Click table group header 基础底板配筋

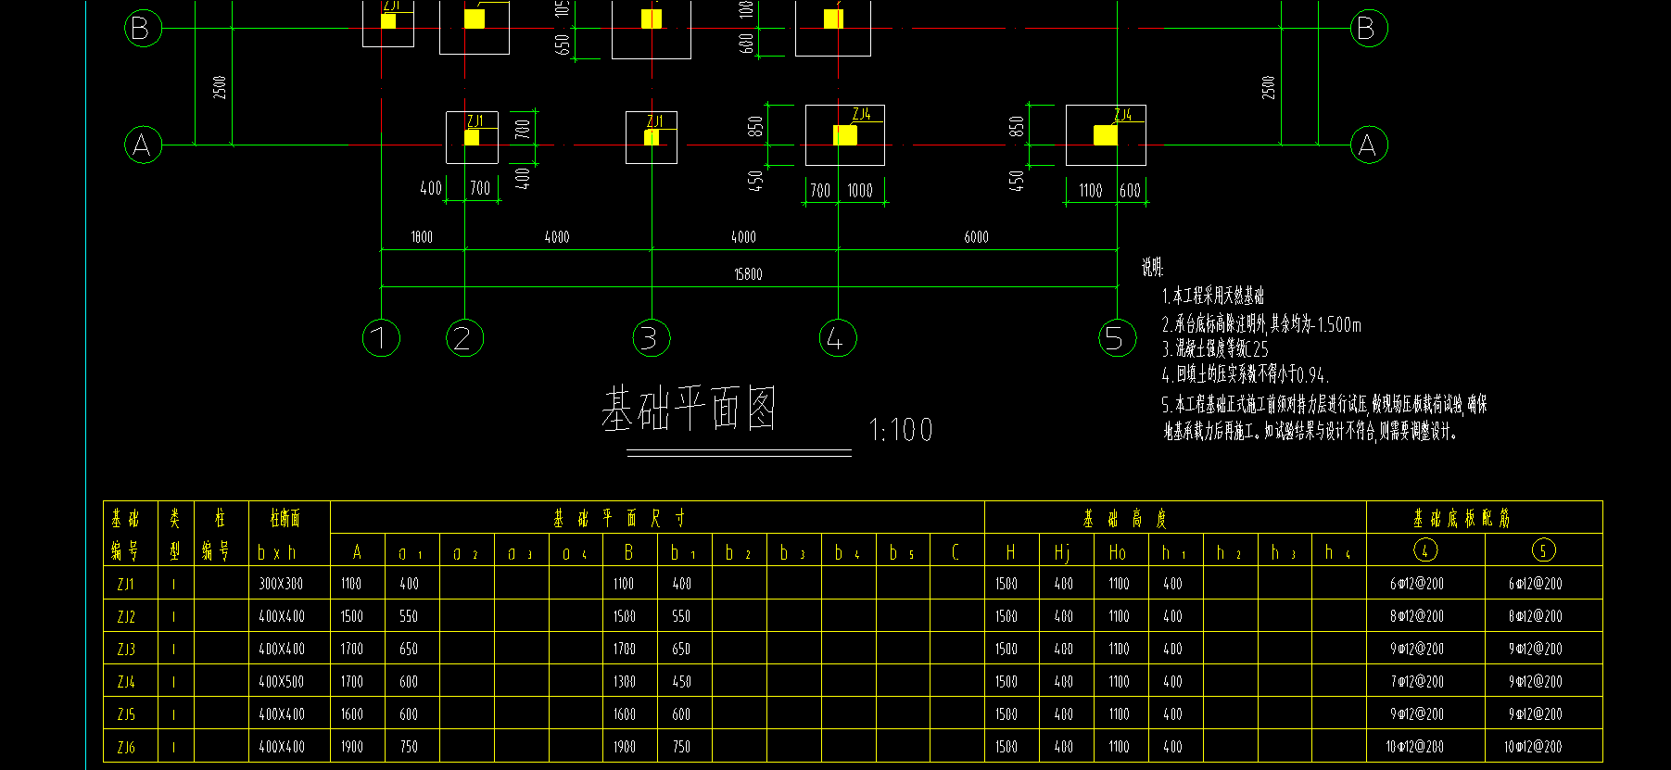coord(1462,518)
